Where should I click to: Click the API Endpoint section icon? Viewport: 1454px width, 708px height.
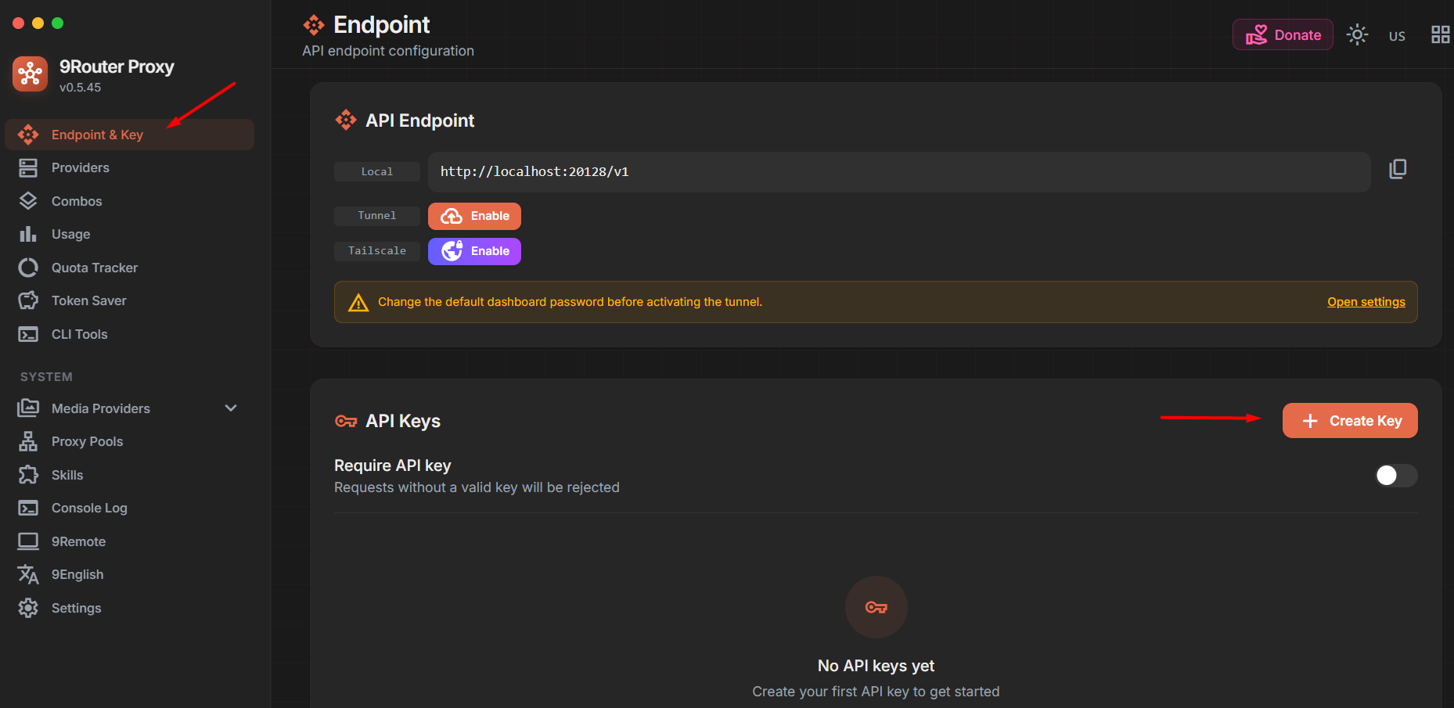coord(346,120)
